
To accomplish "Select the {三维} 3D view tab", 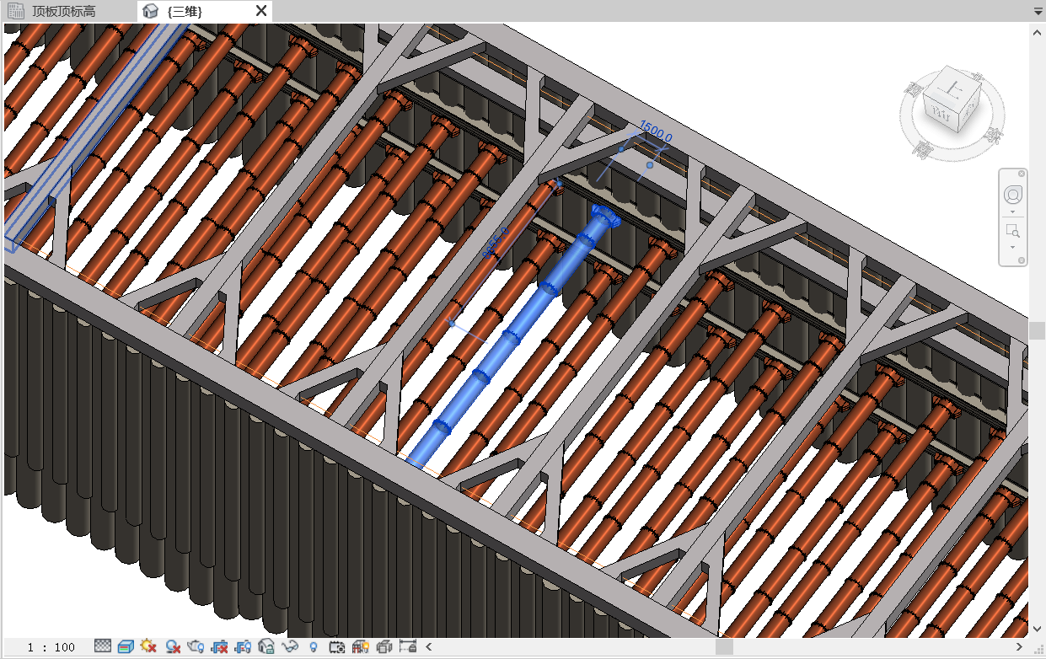I will pos(185,11).
